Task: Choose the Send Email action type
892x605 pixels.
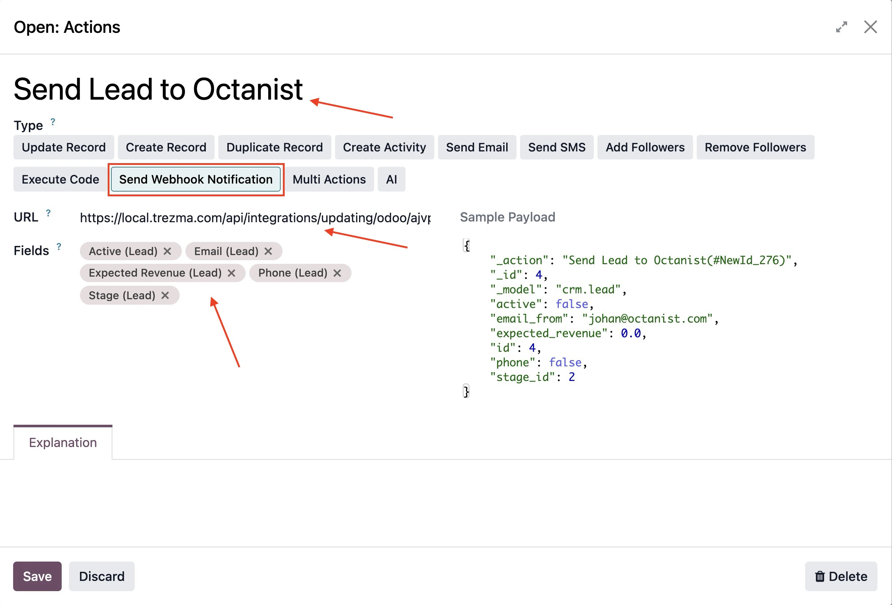Action: (477, 147)
